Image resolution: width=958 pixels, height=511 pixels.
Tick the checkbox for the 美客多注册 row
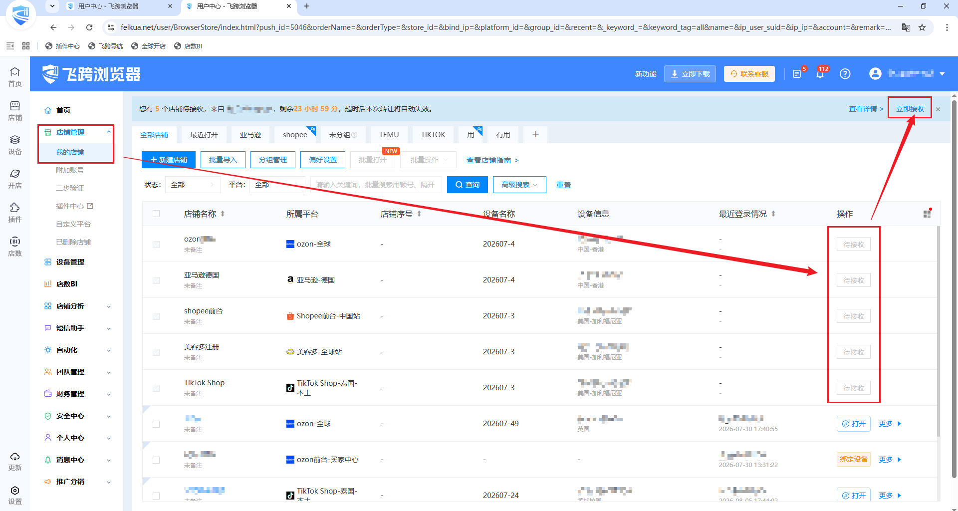[156, 352]
